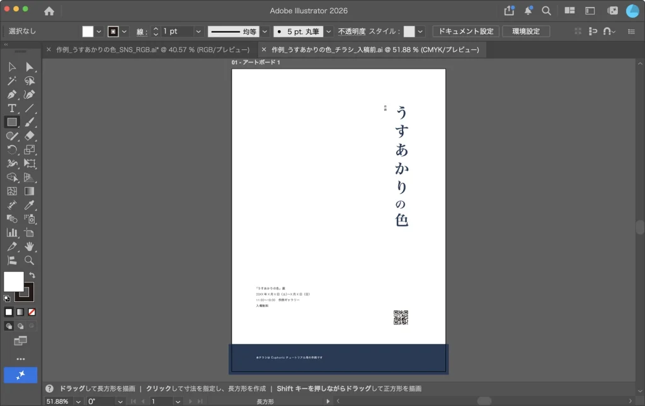Image resolution: width=645 pixels, height=406 pixels.
Task: Change screen mode button
Action: 20,341
